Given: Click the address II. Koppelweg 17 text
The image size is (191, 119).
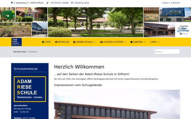Looking at the screenshot, I should 29,3.
